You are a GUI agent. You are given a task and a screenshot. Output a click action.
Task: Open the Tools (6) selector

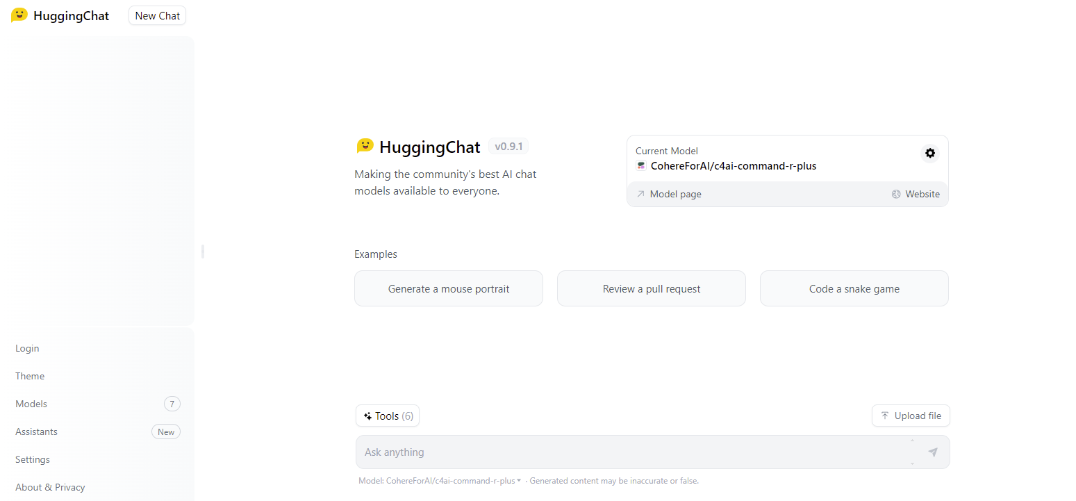pyautogui.click(x=388, y=416)
